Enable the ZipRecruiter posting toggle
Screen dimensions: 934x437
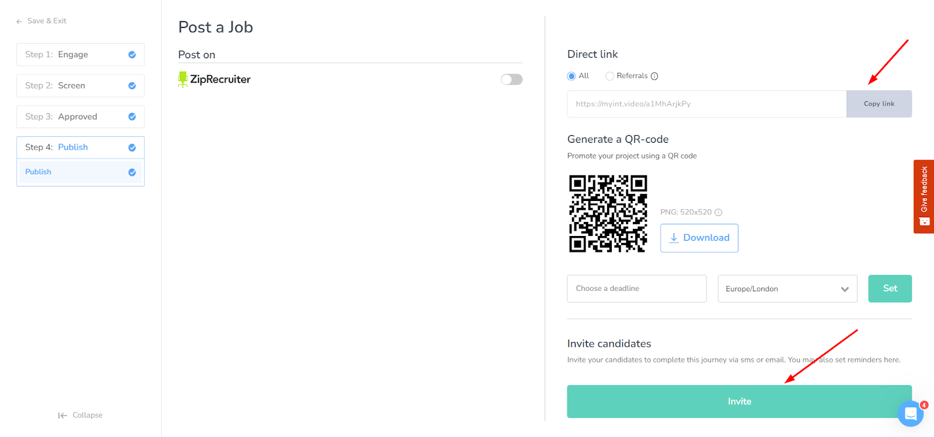[x=511, y=79]
